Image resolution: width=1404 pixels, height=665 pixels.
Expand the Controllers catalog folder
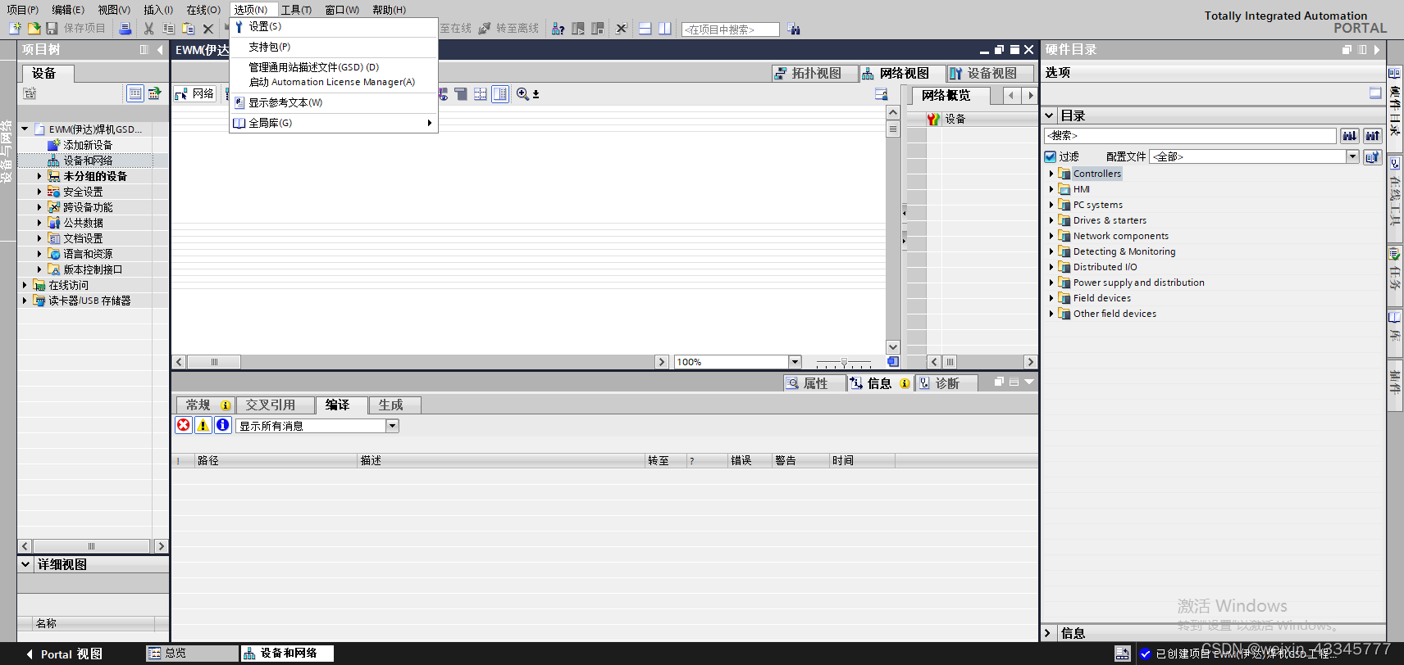click(x=1051, y=174)
